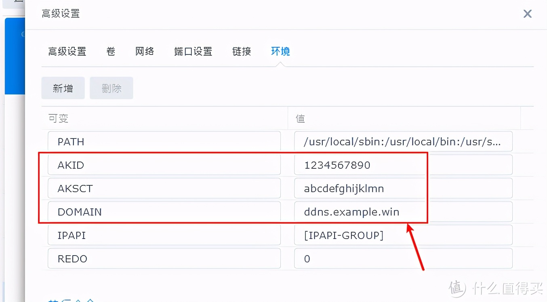This screenshot has height=302, width=547.
Task: Go to the 高级设置 tab
Action: [67, 51]
